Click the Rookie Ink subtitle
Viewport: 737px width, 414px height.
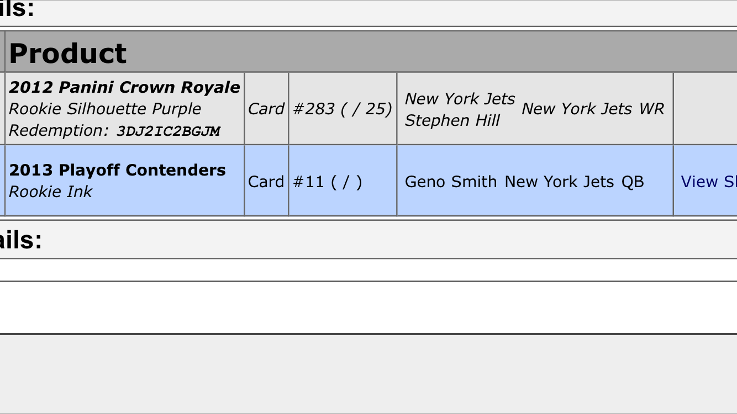click(50, 192)
